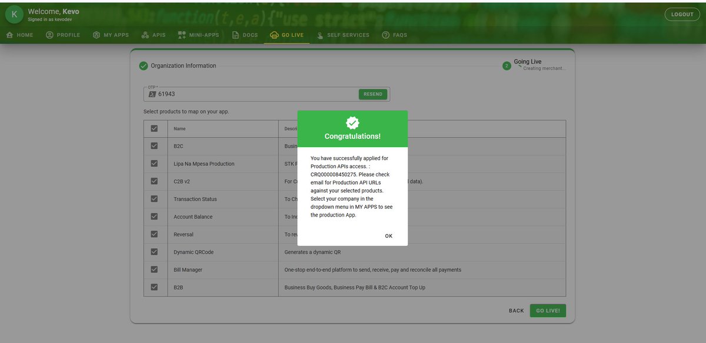Open the SELF SERVICES menu item
This screenshot has width=706, height=343.
[342, 35]
